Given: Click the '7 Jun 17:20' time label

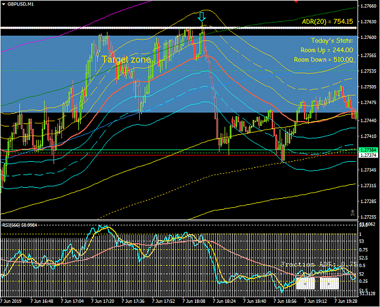Looking at the screenshot, I should [103, 301].
